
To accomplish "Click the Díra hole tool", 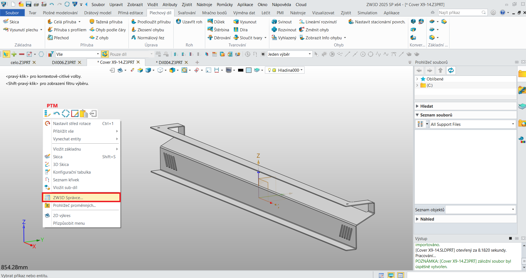I will [x=240, y=30].
